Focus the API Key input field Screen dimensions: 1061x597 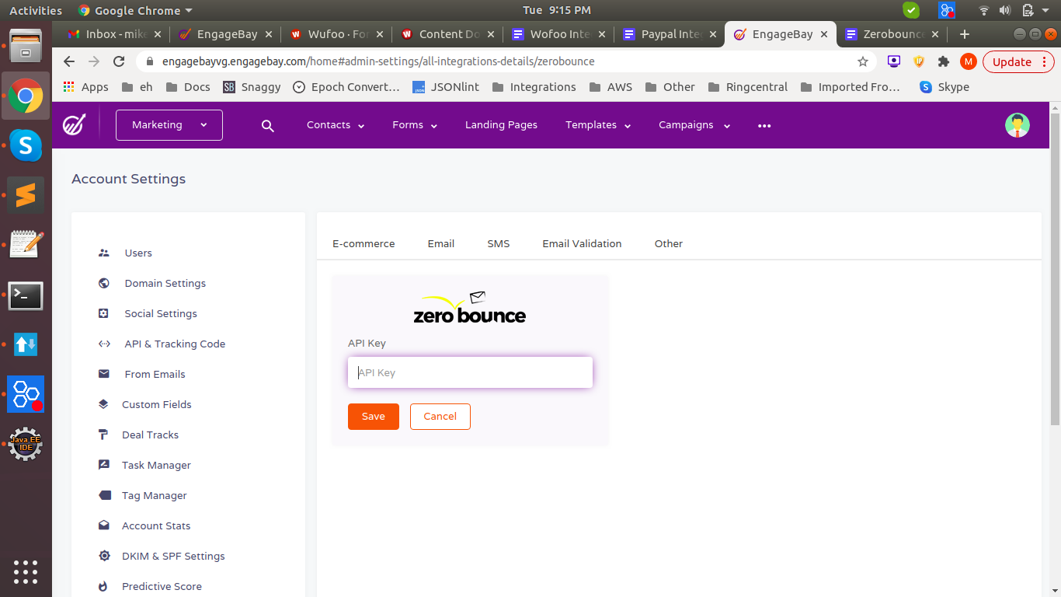click(x=470, y=372)
